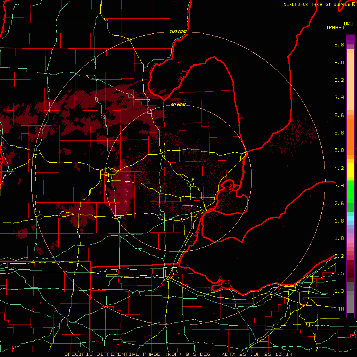The image size is (357, 357).
Task: Click the 3.4 legend value
Action: click(339, 186)
